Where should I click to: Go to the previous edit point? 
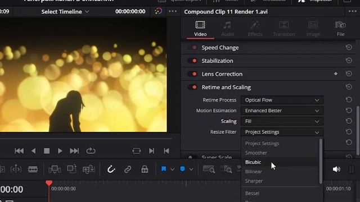pyautogui.click(x=166, y=151)
